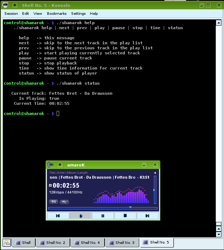The image size is (224, 250).
Task: Click the amaroK track seek slider
Action: [103, 208]
